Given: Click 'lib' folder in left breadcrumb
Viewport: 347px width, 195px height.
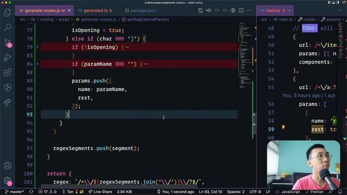Looking at the screenshot, I should 33,19.
